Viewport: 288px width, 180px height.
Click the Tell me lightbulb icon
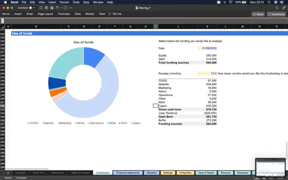pyautogui.click(x=109, y=14)
